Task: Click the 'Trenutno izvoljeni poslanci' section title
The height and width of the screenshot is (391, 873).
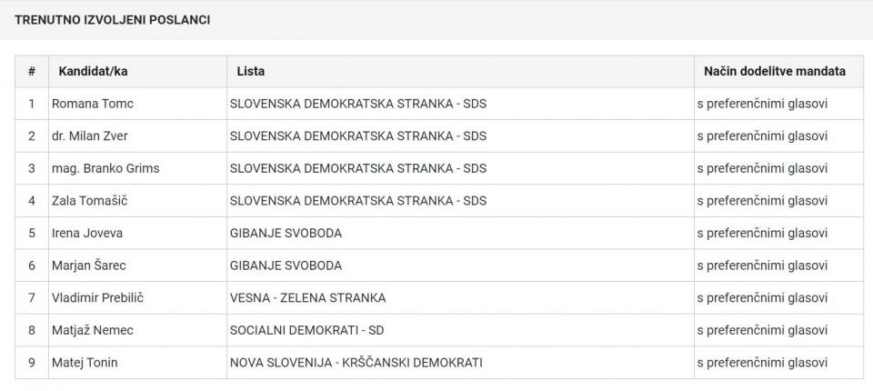Action: pyautogui.click(x=113, y=19)
